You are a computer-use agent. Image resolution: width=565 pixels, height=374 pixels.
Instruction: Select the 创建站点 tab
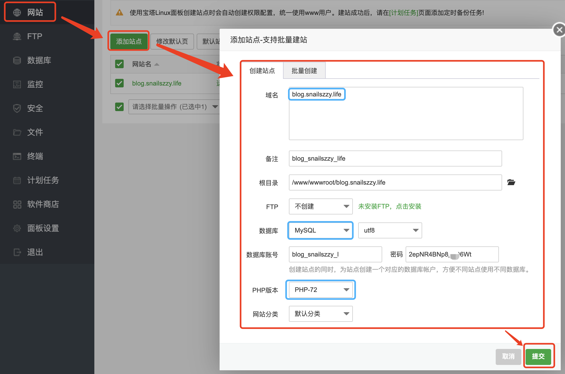[x=262, y=71]
